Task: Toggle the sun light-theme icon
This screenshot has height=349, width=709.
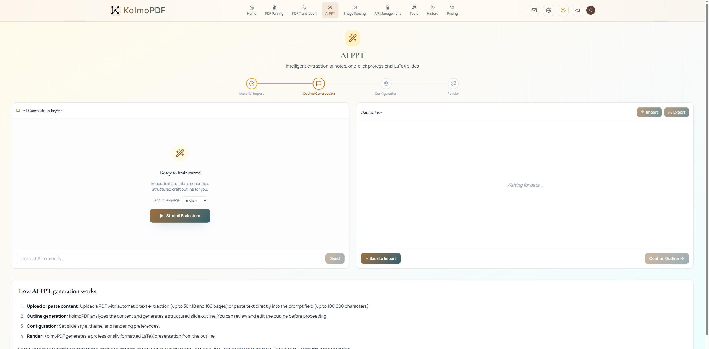Action: click(x=563, y=10)
